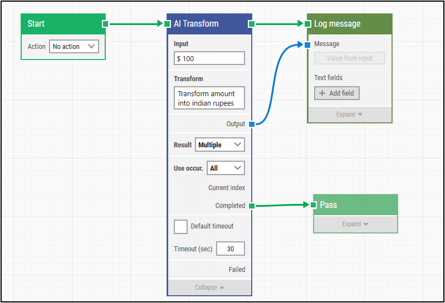Expand the Pass block

tap(355, 224)
